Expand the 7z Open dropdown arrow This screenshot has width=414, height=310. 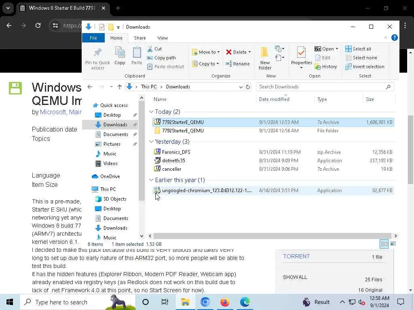(x=337, y=49)
